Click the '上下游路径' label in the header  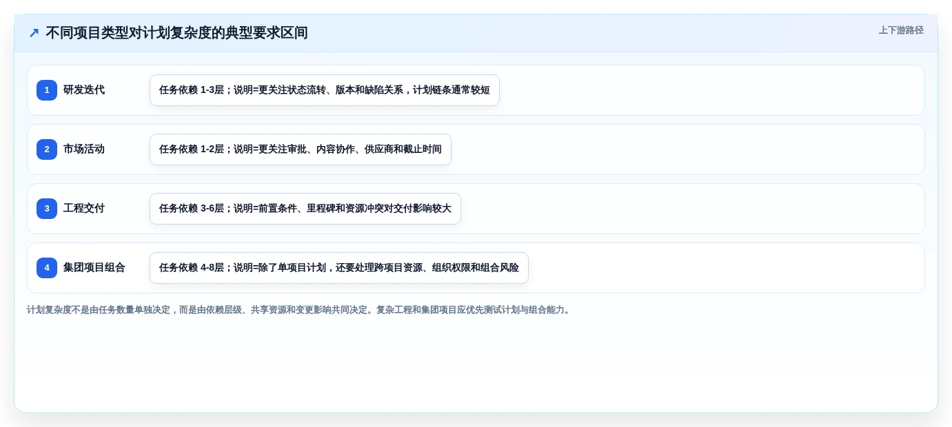pyautogui.click(x=901, y=30)
